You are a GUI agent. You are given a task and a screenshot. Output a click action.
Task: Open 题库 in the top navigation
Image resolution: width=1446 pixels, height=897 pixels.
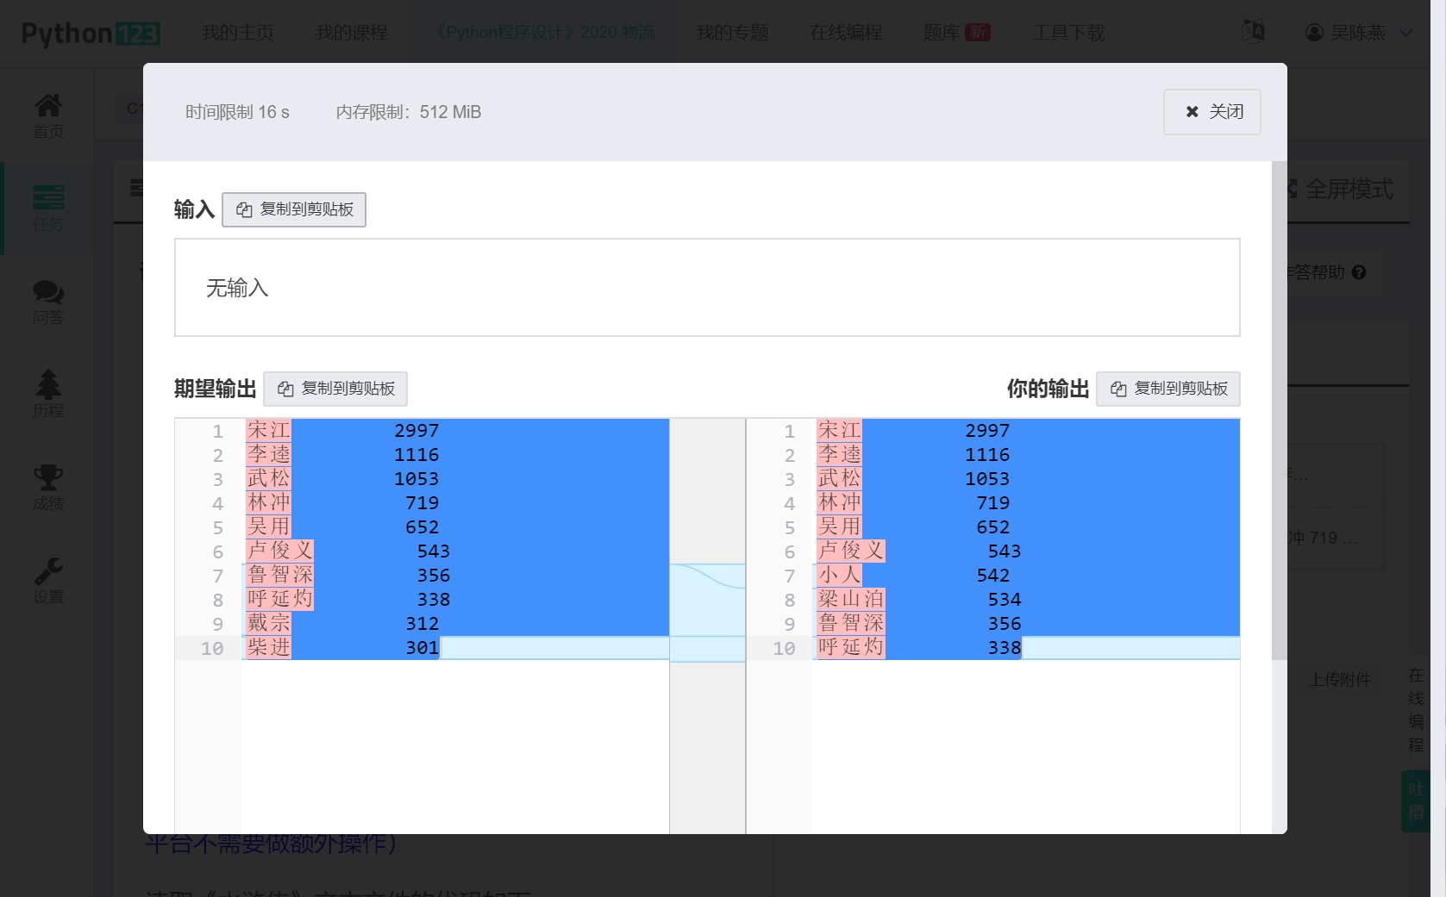pos(942,33)
